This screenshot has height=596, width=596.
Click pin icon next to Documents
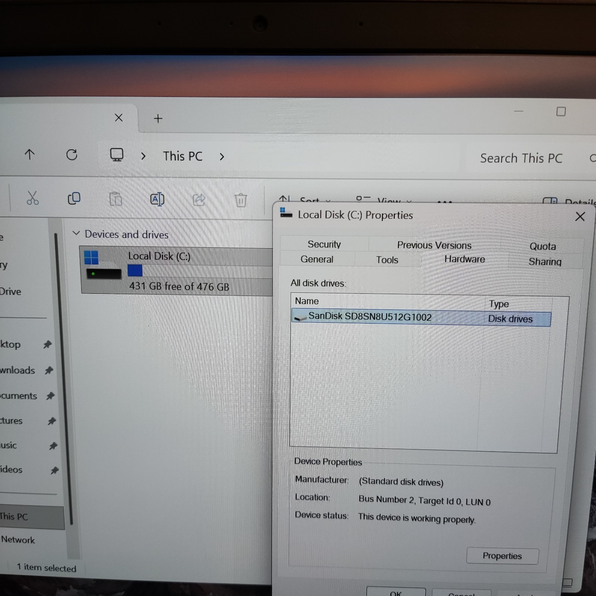tap(50, 396)
